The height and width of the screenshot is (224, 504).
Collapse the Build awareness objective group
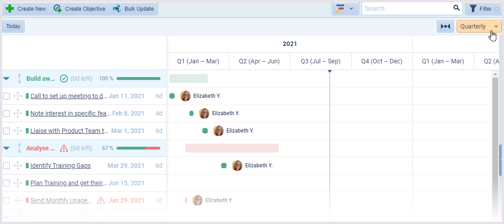[7, 79]
